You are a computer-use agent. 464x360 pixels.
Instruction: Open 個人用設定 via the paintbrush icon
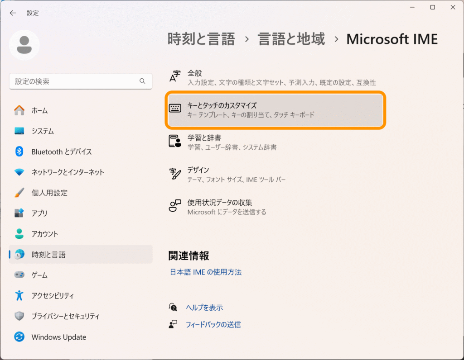19,193
